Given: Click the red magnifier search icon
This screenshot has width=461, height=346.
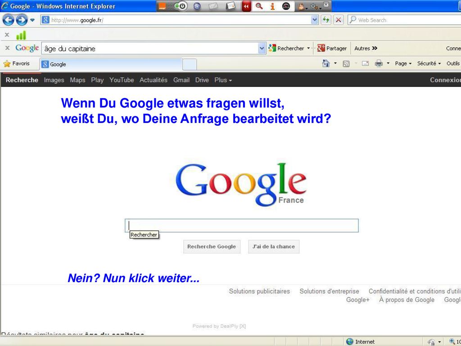Looking at the screenshot, I should [259, 6].
